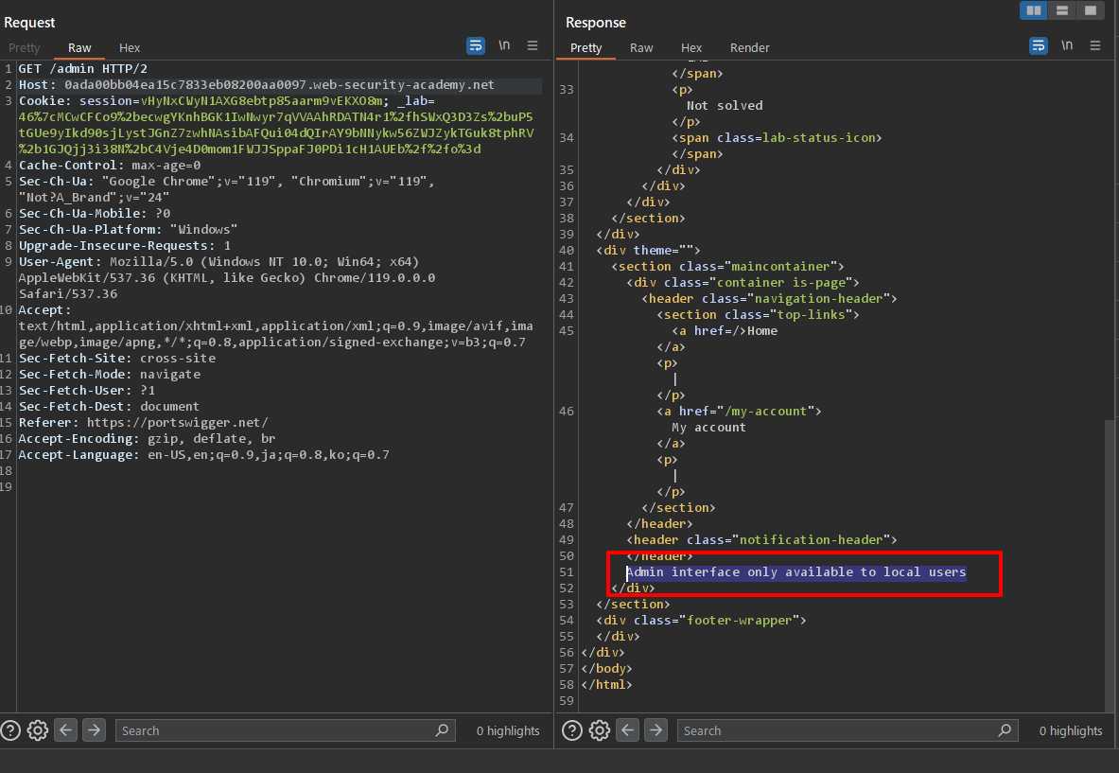The image size is (1119, 773).
Task: Click 'Upgrade-Insecure-Requests: 1' header
Action: click(124, 246)
